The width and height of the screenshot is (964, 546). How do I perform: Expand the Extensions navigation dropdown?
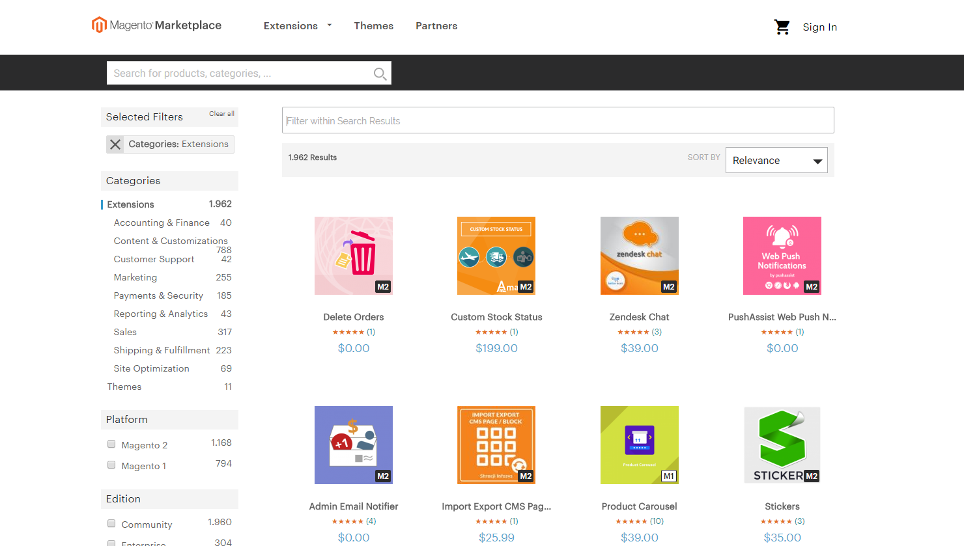click(x=297, y=25)
